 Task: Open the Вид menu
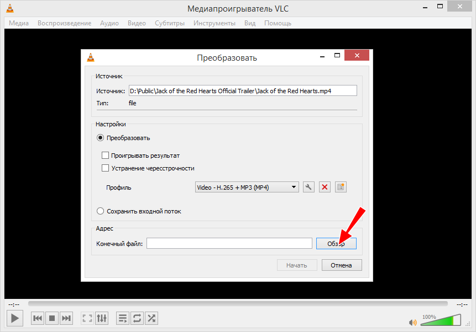click(250, 23)
